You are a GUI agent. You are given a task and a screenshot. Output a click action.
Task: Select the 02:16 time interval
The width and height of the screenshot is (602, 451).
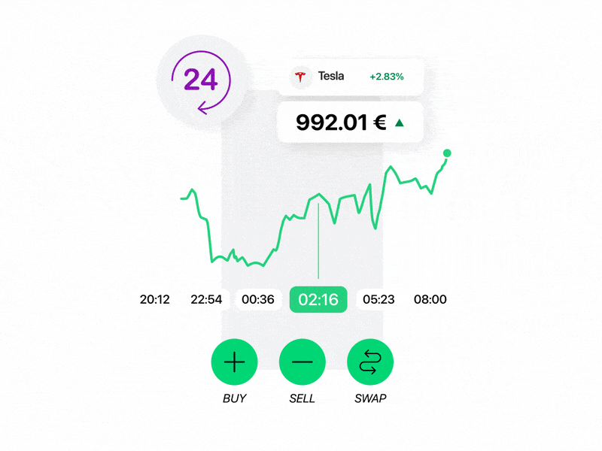[318, 299]
